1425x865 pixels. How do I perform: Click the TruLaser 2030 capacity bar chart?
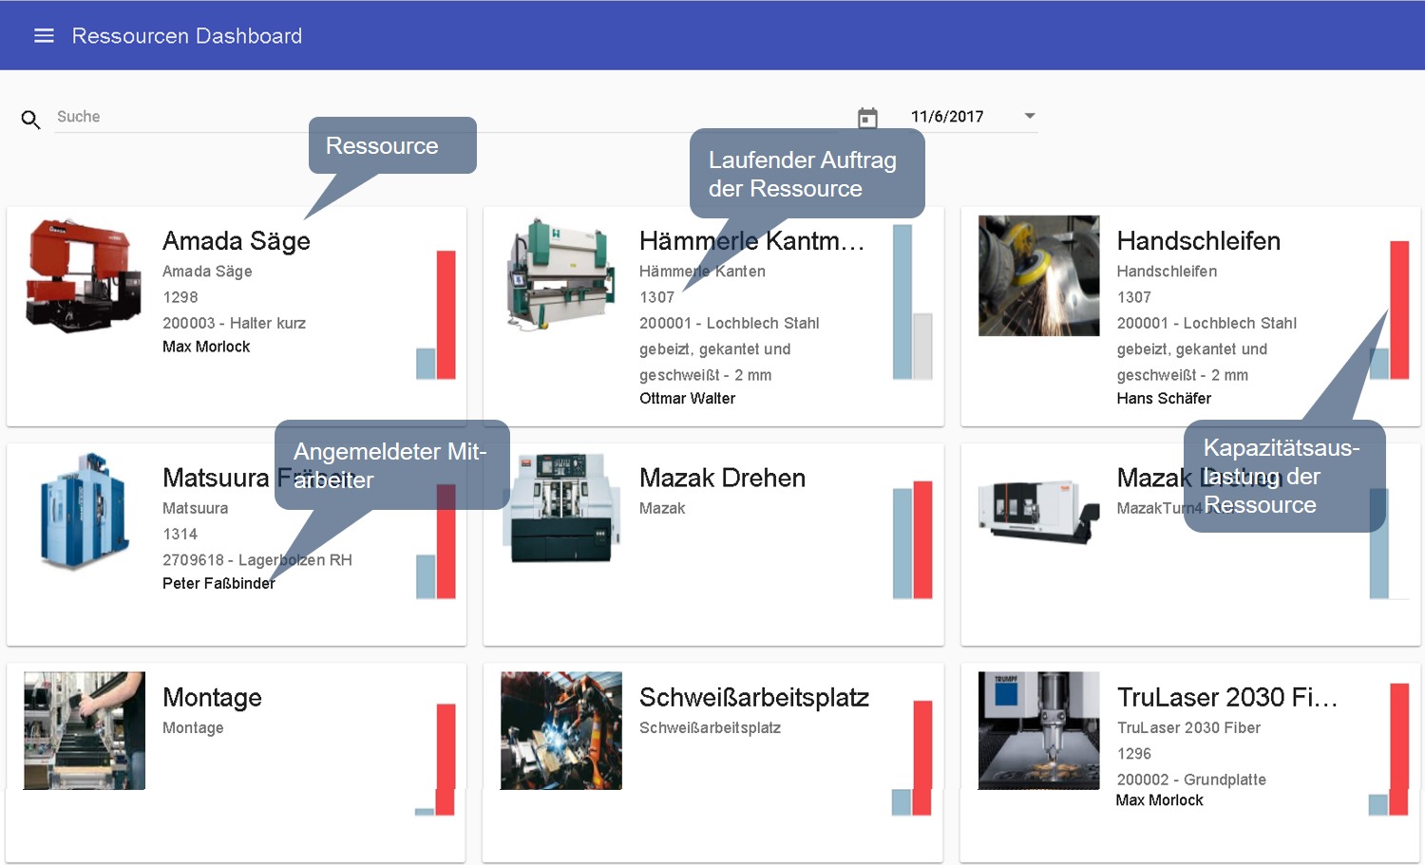pyautogui.click(x=1389, y=749)
